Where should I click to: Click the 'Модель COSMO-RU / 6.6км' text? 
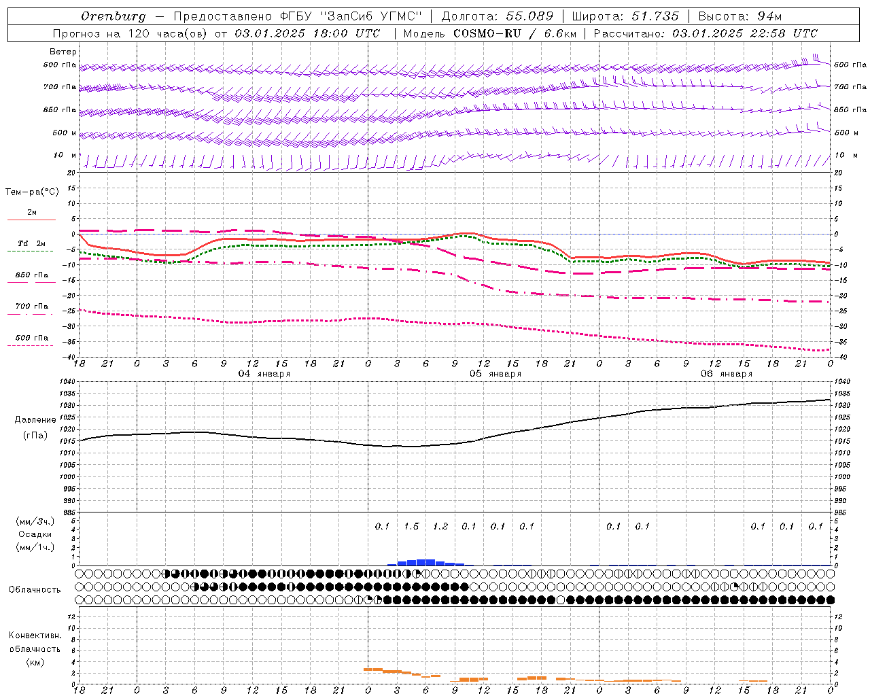[489, 33]
